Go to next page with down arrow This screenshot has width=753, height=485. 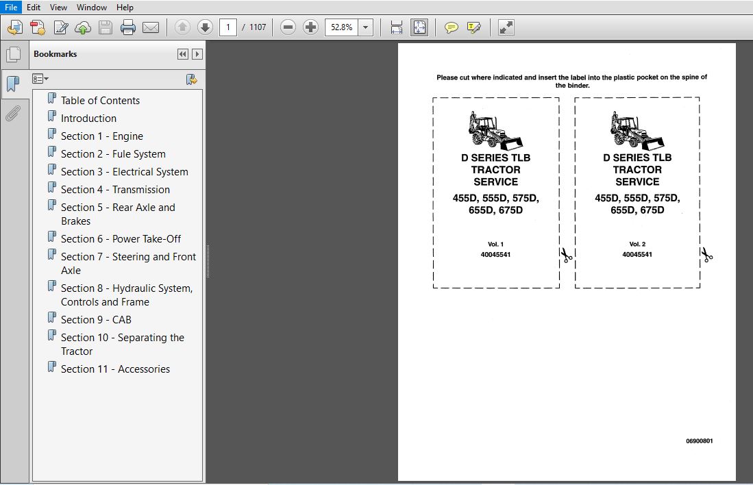pos(205,27)
